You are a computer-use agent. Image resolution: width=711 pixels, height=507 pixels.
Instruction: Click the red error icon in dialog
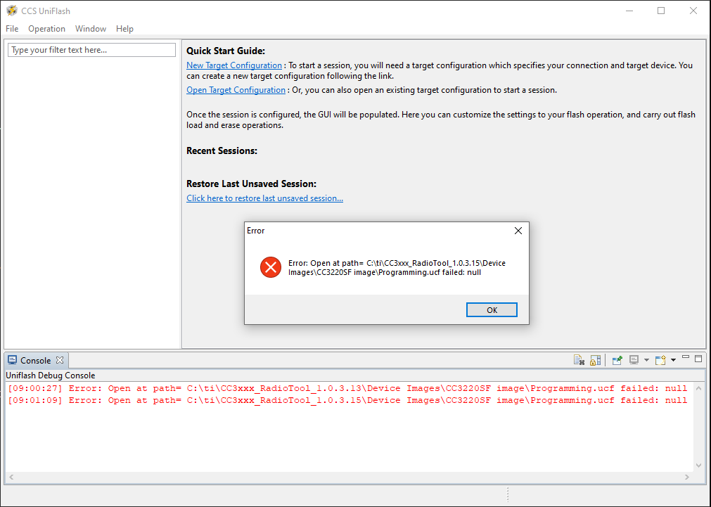coord(271,267)
